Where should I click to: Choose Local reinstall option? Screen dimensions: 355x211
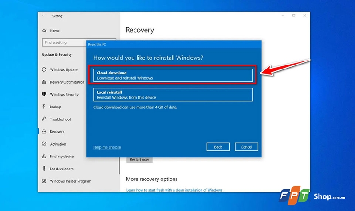(173, 95)
